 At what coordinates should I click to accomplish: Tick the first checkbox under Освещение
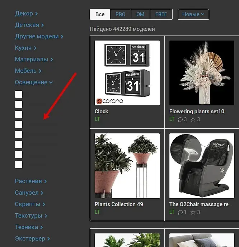(x=19, y=94)
